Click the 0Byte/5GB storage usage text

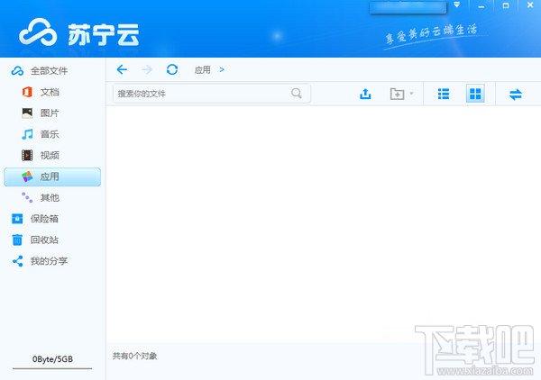(x=52, y=359)
